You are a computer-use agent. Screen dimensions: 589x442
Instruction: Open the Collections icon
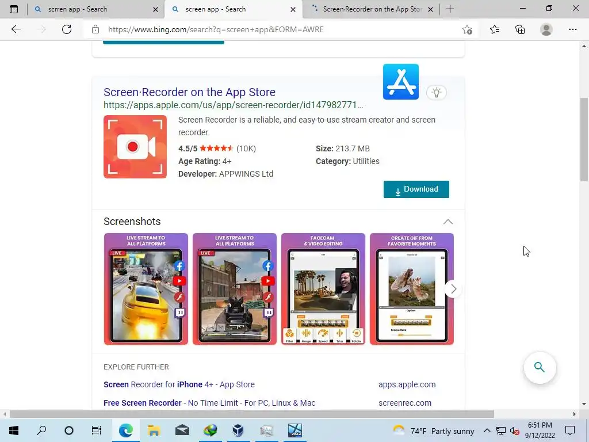520,29
